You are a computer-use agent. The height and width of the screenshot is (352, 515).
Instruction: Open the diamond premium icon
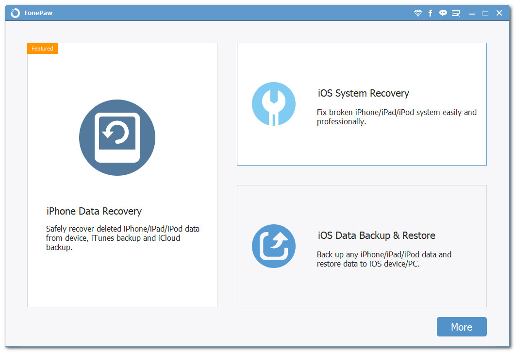click(x=418, y=13)
